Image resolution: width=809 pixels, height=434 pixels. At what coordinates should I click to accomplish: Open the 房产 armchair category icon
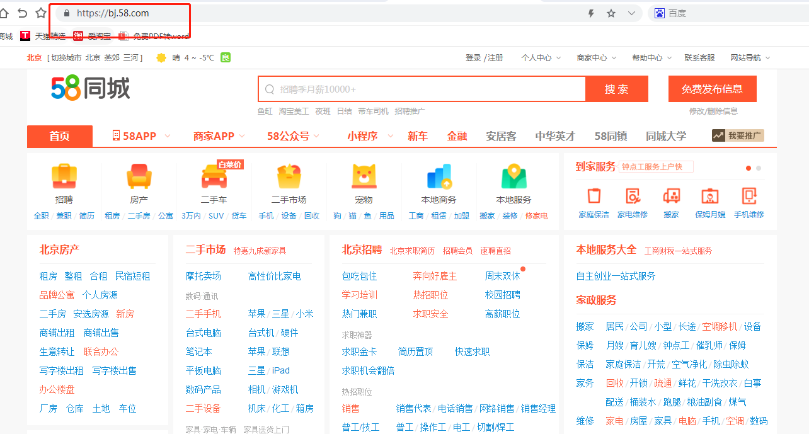[139, 176]
